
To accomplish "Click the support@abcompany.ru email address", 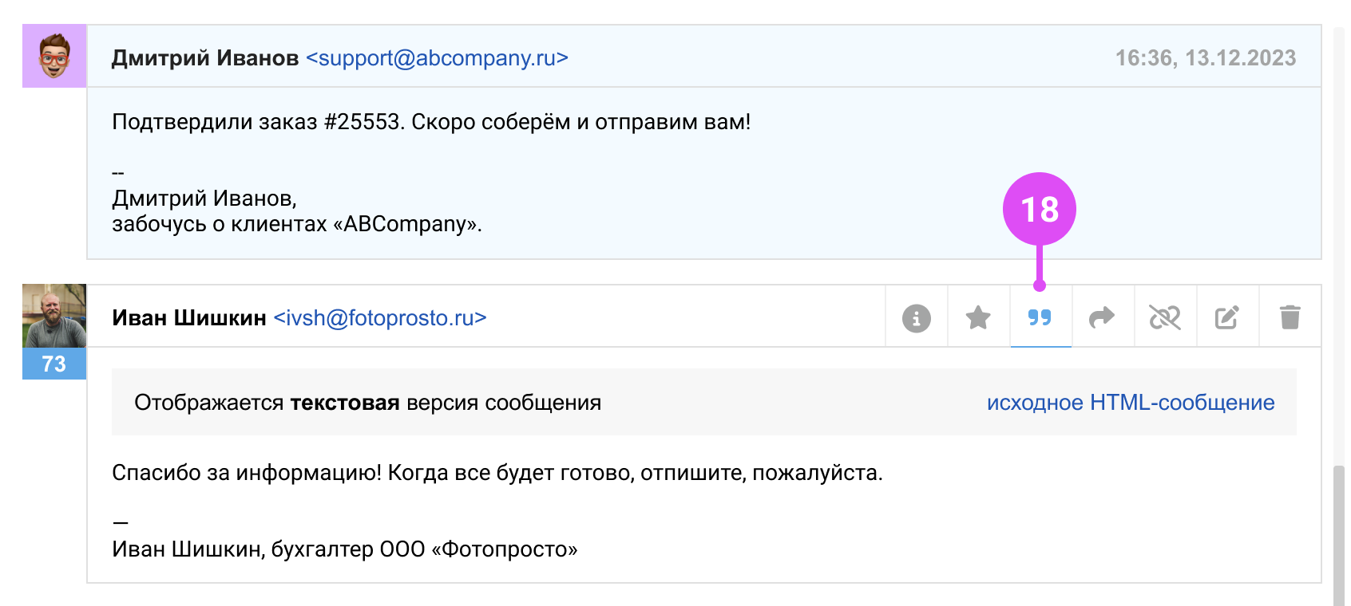I will [437, 58].
